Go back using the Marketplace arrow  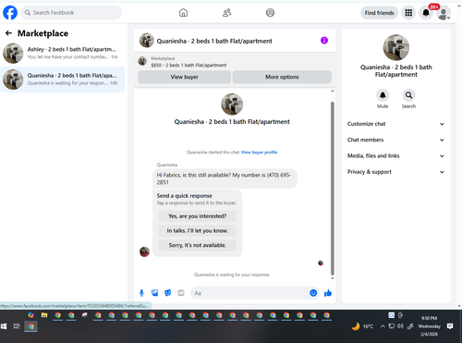[x=8, y=33]
